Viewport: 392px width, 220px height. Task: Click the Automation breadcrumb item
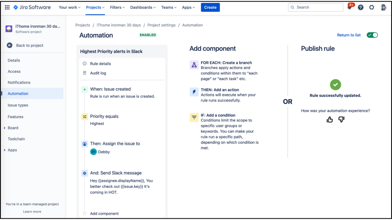[193, 25]
